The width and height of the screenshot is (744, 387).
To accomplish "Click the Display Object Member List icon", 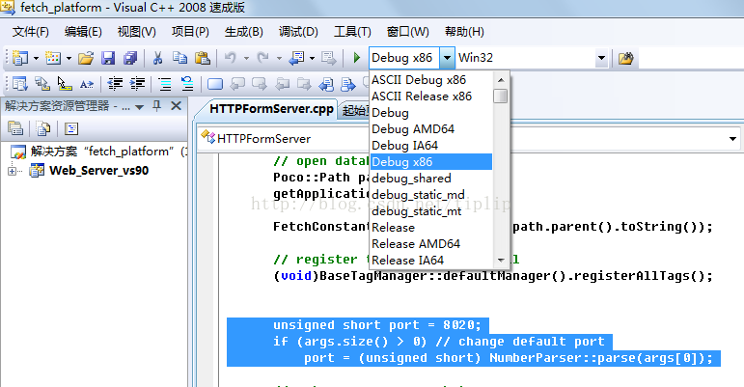I will 20,84.
